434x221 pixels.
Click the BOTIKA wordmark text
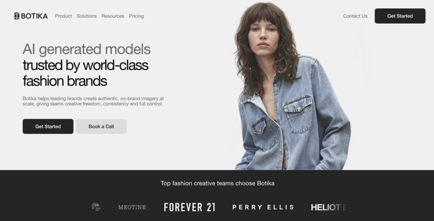[x=34, y=16]
